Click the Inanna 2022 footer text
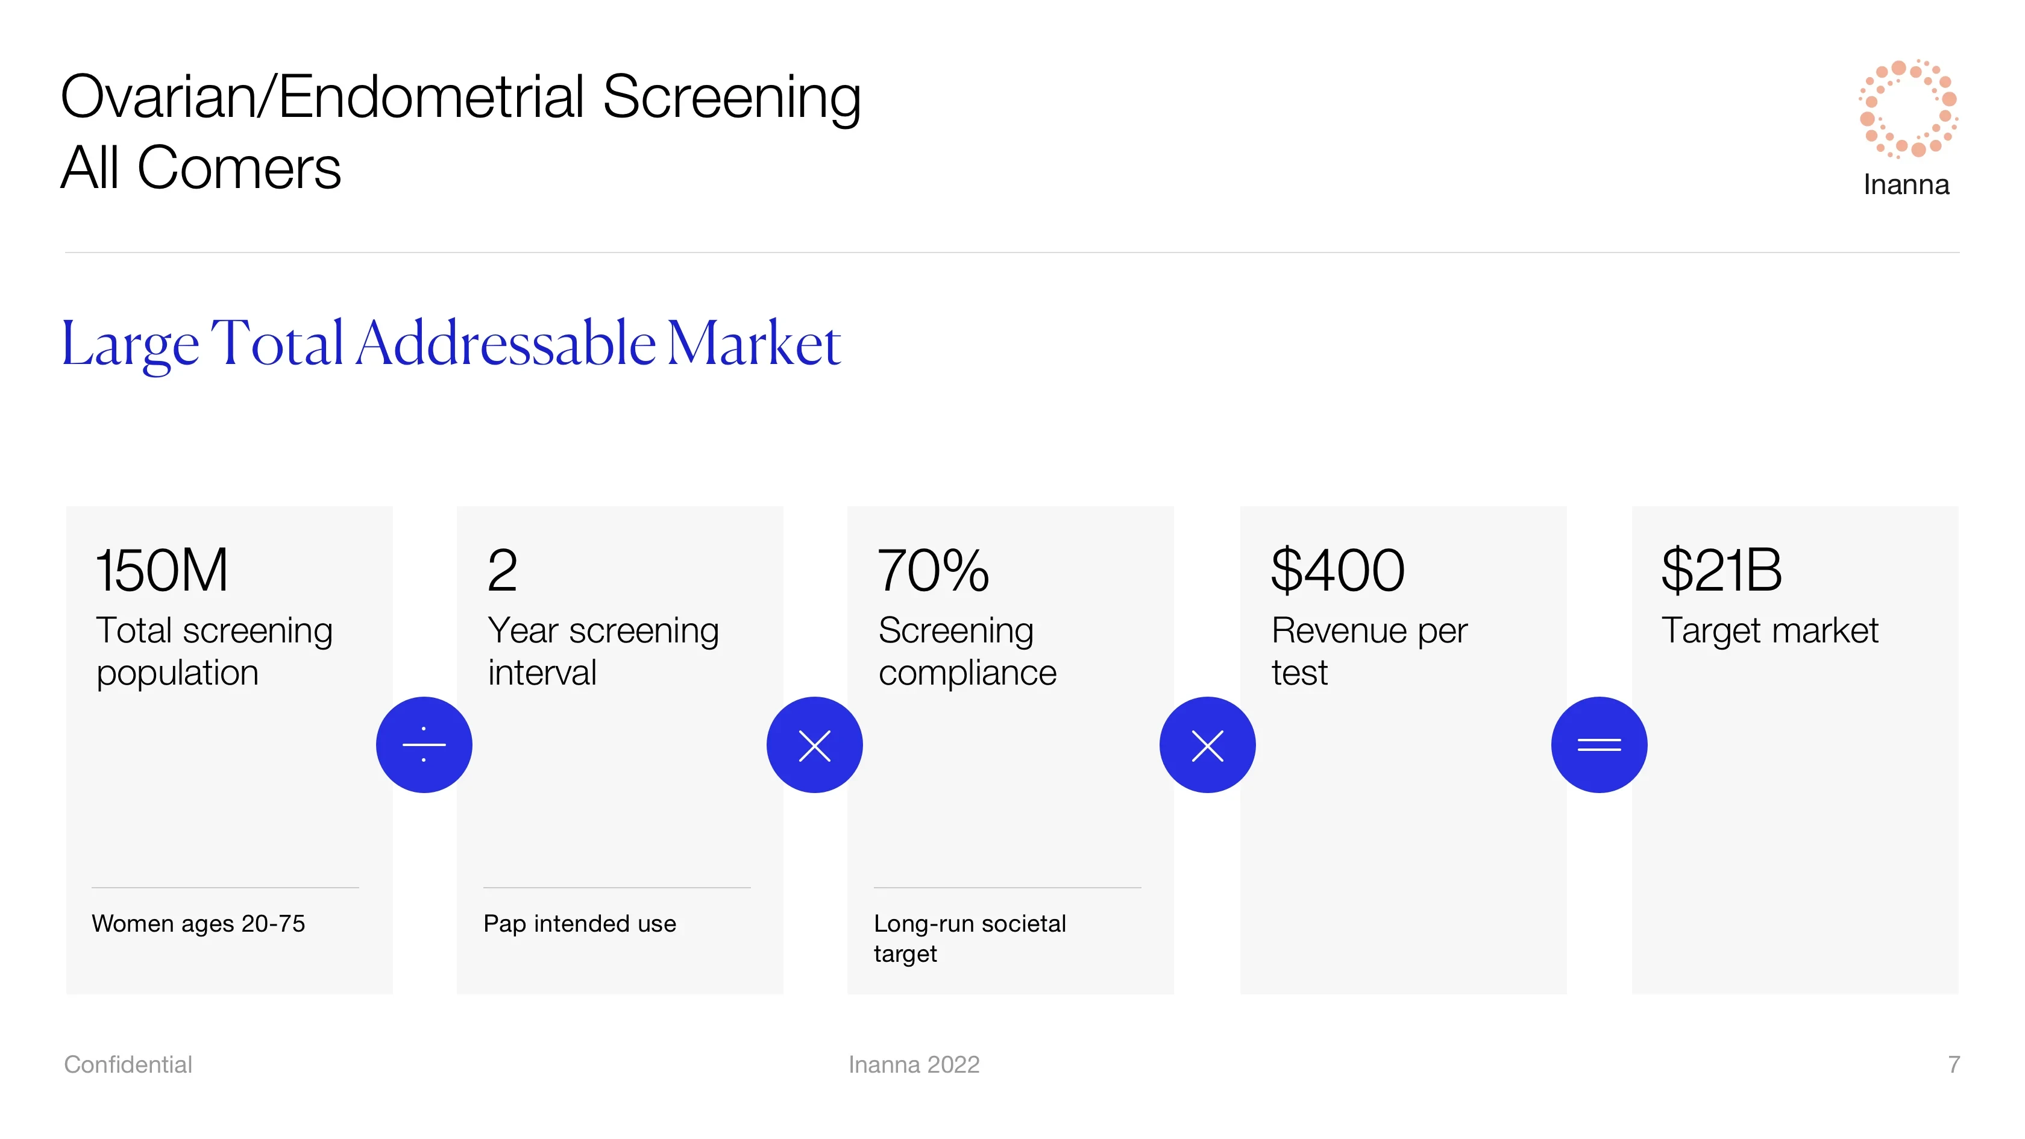This screenshot has width=2025, height=1139. (914, 1064)
